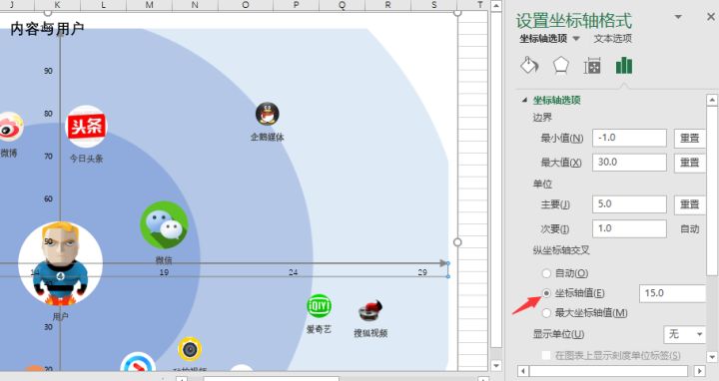Open the Effects pentagon tab
Viewport: 719px width, 381px height.
point(561,66)
